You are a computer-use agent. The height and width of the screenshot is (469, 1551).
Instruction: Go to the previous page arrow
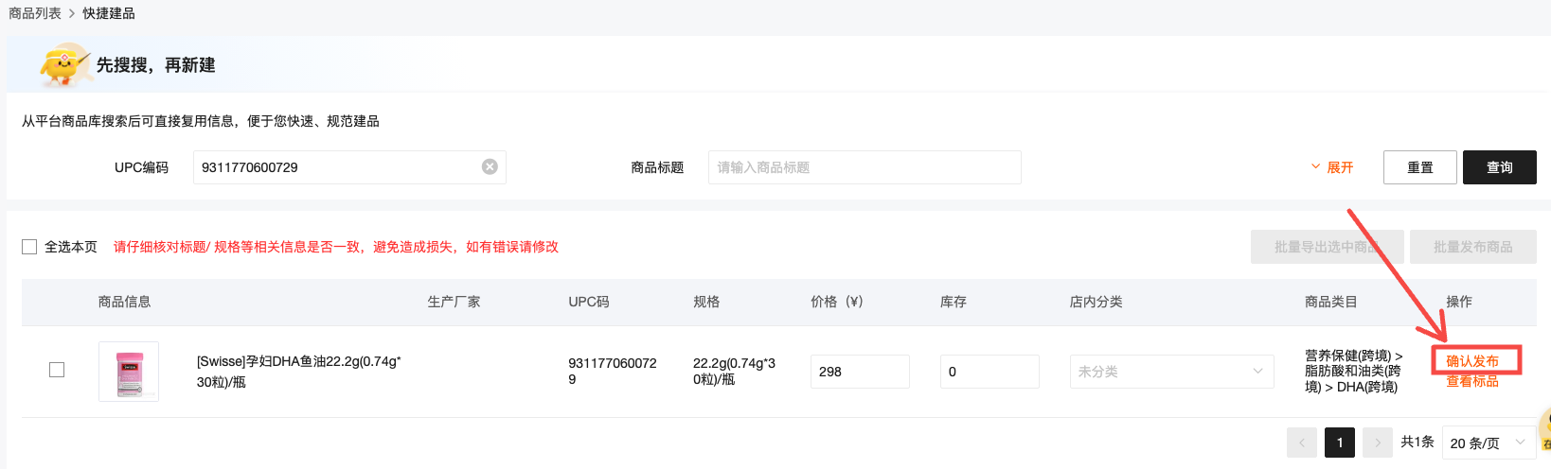coord(1301,443)
